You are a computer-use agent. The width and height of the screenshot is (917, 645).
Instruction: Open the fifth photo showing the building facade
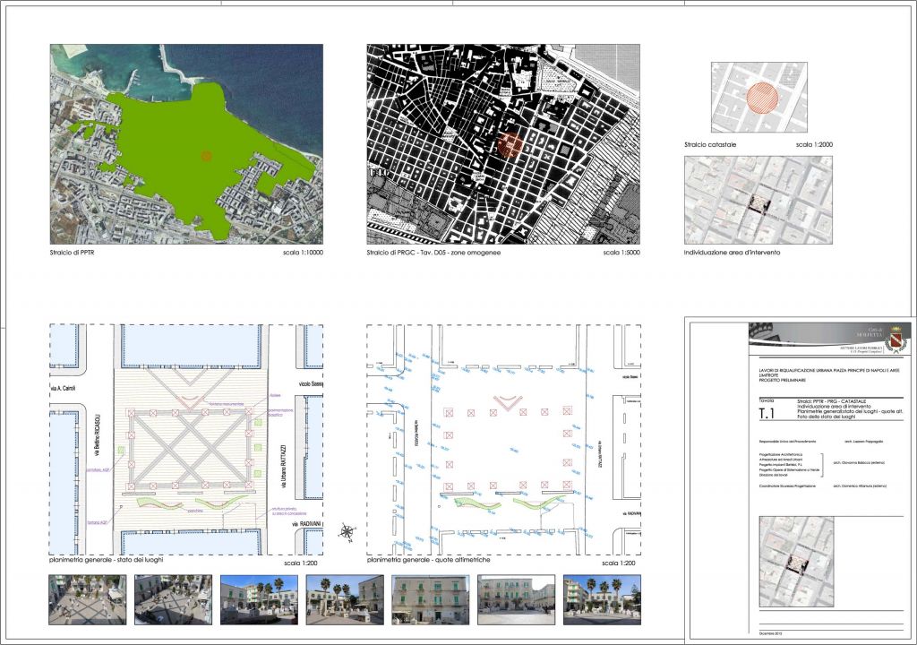[x=430, y=599]
